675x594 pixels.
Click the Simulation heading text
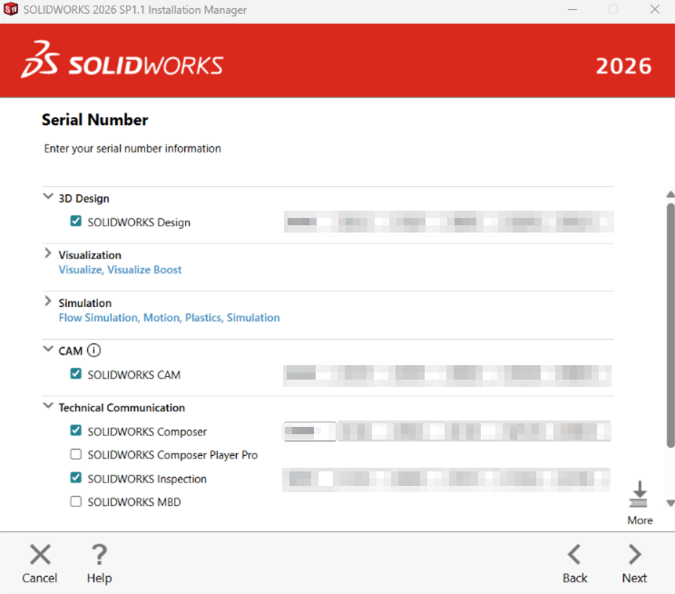tap(85, 303)
